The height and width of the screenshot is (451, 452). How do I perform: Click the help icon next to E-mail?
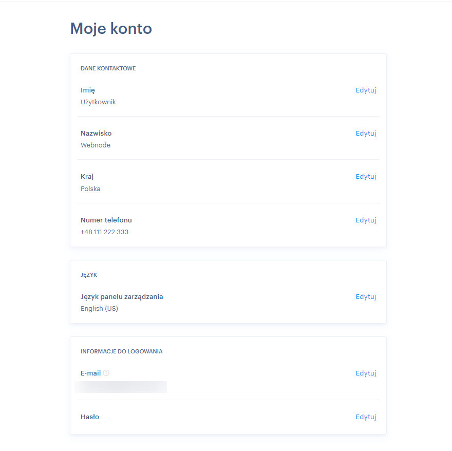click(x=106, y=373)
